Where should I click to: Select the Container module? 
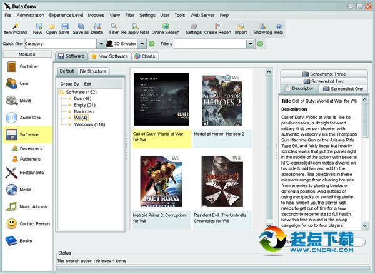coord(27,66)
